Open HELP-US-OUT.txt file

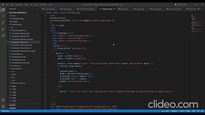23,83
